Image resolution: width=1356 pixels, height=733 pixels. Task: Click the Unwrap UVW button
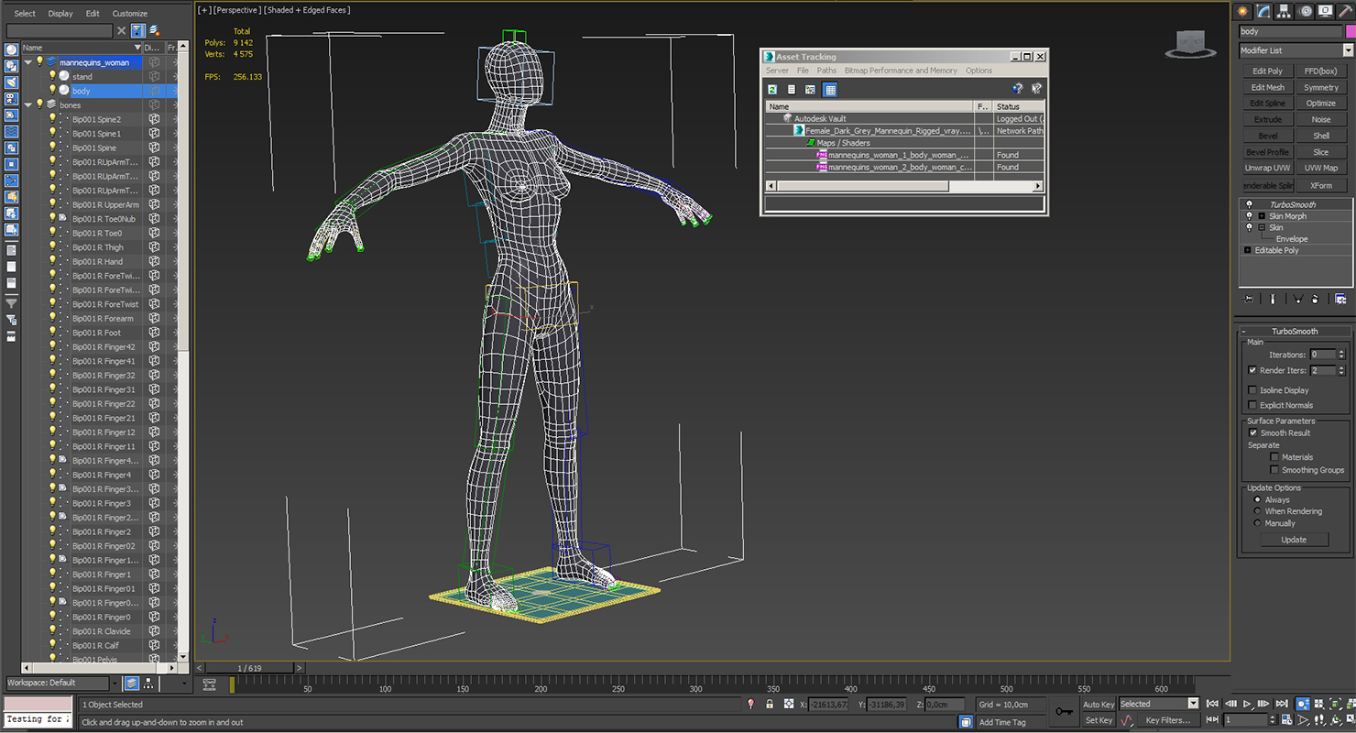tap(1268, 168)
